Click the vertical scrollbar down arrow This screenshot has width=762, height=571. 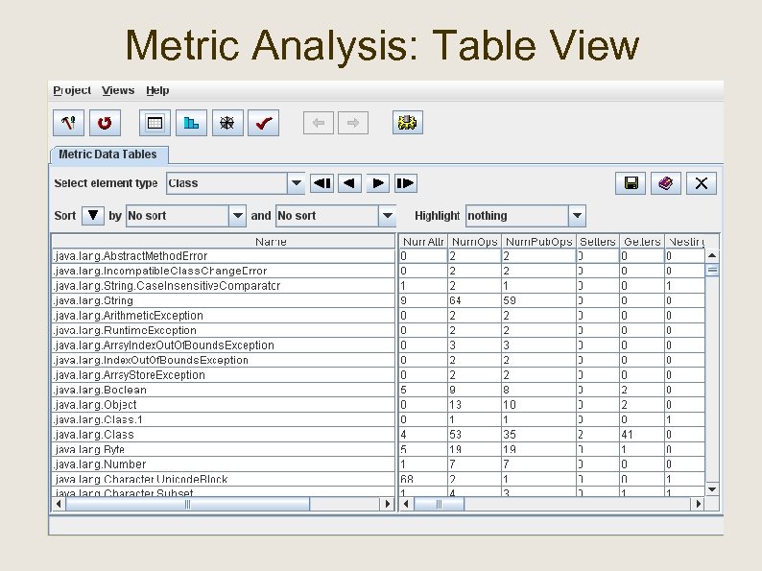[x=712, y=489]
